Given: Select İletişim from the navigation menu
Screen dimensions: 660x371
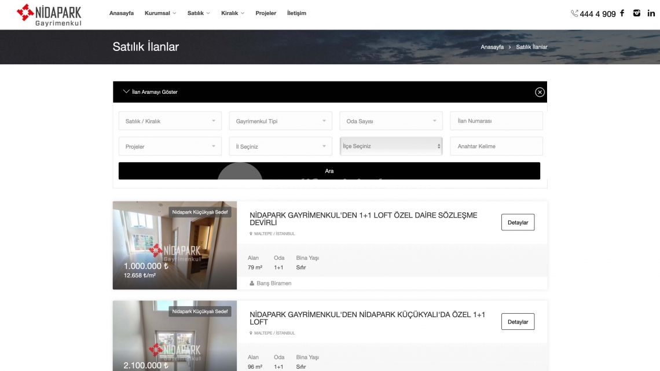Looking at the screenshot, I should pos(297,13).
